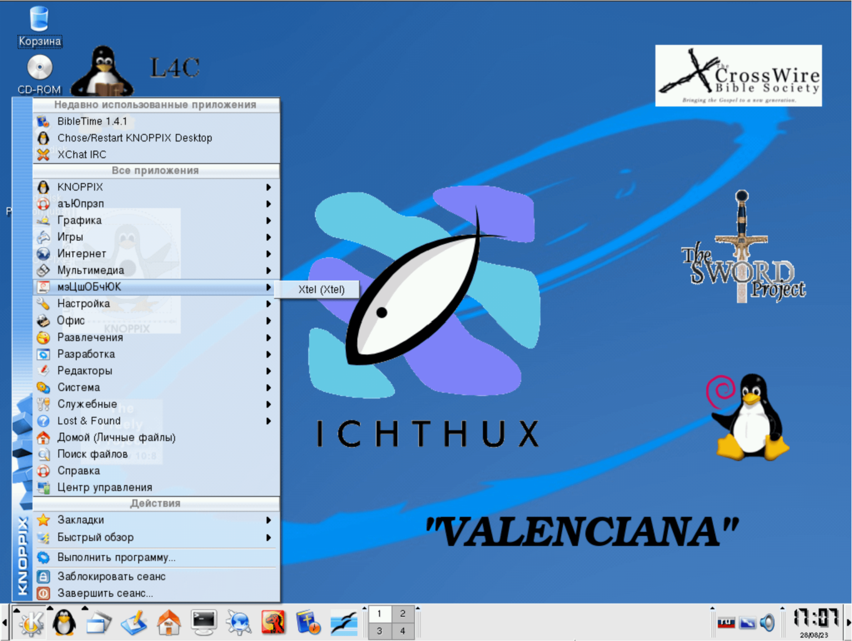Click the L4C penguin desktop icon

point(102,72)
